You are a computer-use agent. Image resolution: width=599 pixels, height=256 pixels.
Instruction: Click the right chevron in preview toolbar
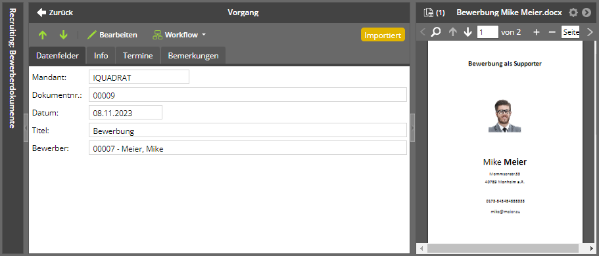coord(590,32)
